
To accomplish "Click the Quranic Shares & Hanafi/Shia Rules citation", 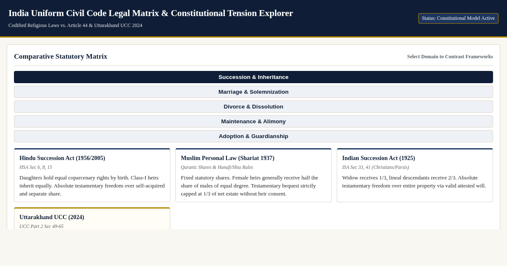I will pos(217,167).
